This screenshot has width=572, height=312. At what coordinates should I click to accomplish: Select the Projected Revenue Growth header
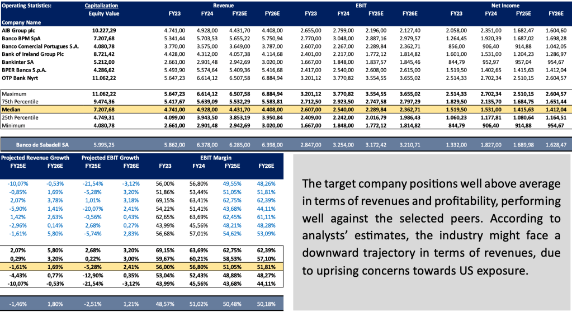[x=37, y=157]
